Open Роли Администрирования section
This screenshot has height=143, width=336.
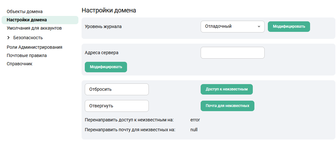[x=34, y=47]
